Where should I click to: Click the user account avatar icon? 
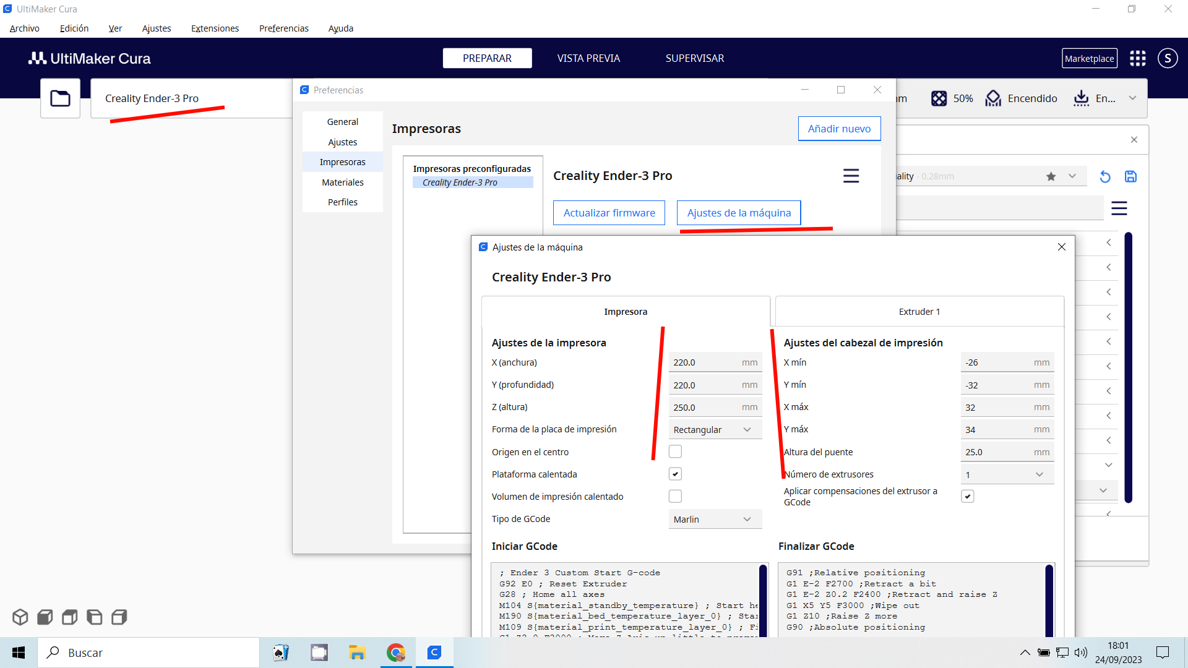(1167, 58)
